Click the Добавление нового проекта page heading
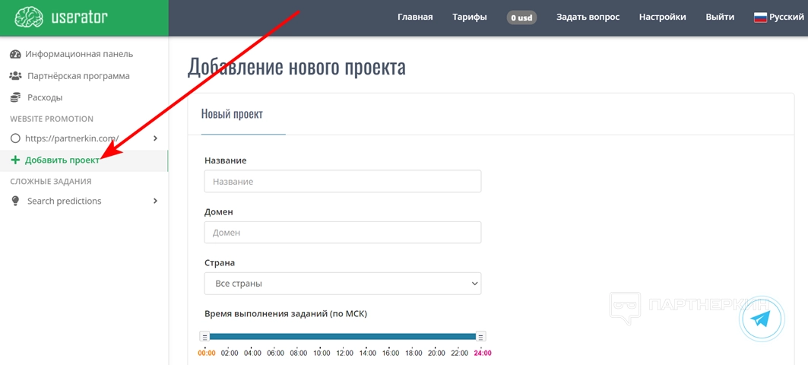Viewport: 808px width, 365px height. [x=296, y=67]
